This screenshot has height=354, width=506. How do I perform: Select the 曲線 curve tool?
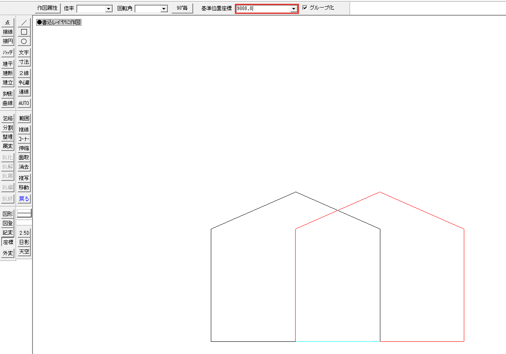click(x=8, y=103)
